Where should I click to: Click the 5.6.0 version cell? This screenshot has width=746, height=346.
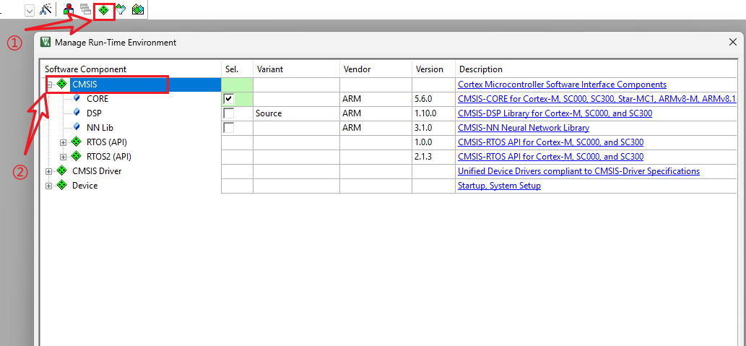tap(433, 99)
